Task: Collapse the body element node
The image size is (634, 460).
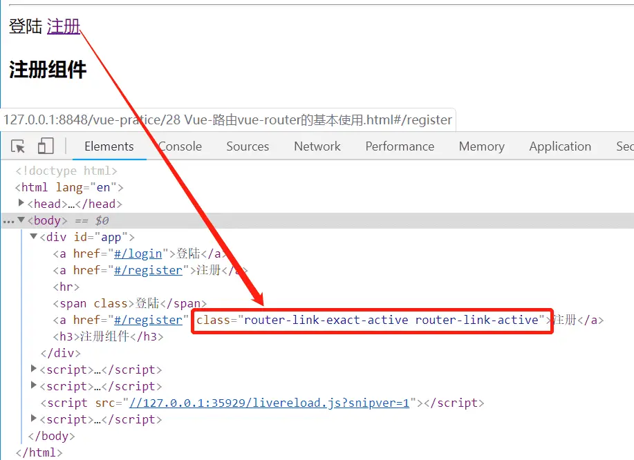Action: [x=21, y=220]
